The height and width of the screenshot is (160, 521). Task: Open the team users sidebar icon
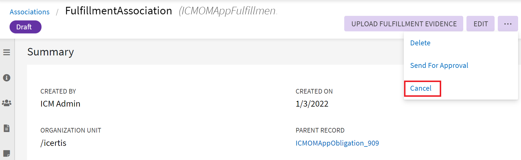[x=7, y=103]
